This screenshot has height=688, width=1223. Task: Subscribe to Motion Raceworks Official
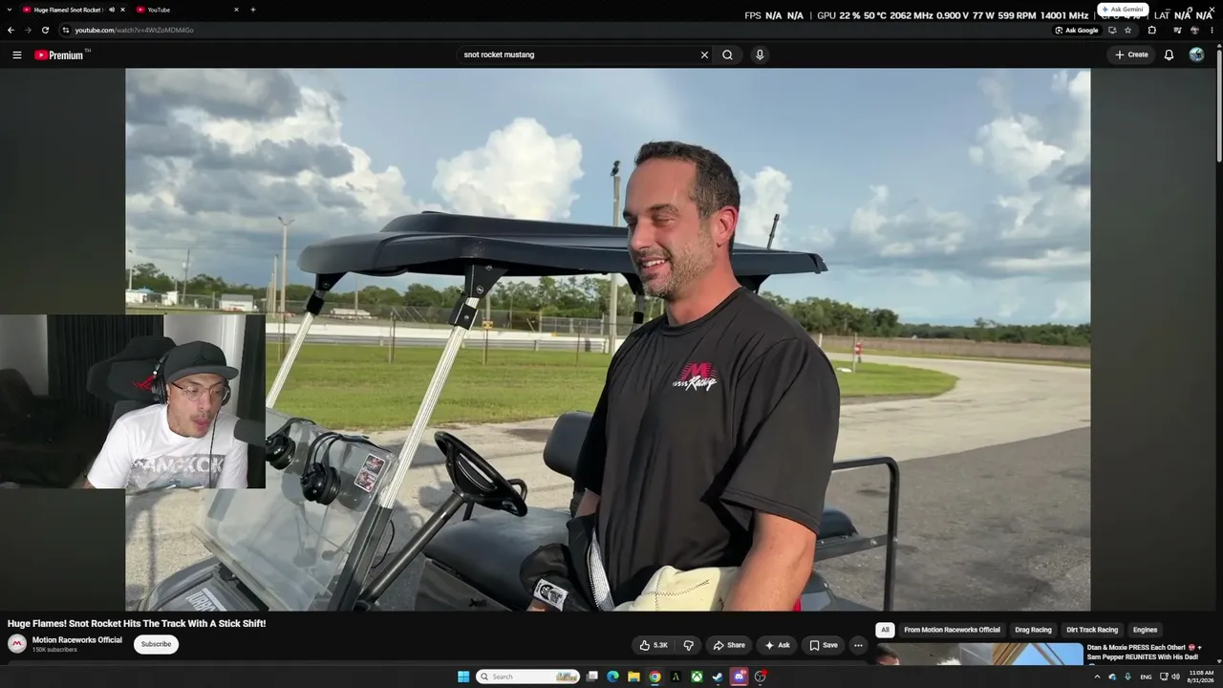(x=156, y=644)
